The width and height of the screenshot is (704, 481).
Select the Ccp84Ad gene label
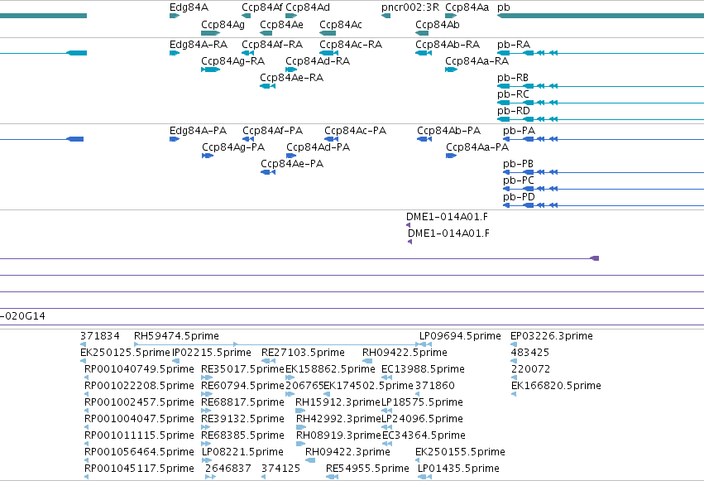pos(308,7)
